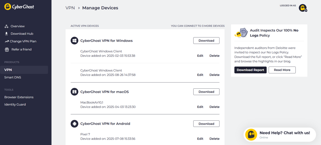The width and height of the screenshot is (321, 145).
Task: Click the Download Report button
Action: click(x=250, y=70)
